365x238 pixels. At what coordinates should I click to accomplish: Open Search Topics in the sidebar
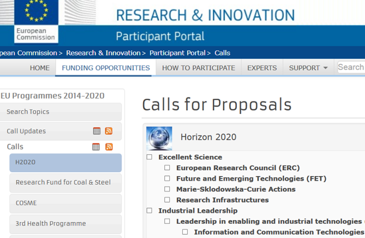(x=61, y=112)
